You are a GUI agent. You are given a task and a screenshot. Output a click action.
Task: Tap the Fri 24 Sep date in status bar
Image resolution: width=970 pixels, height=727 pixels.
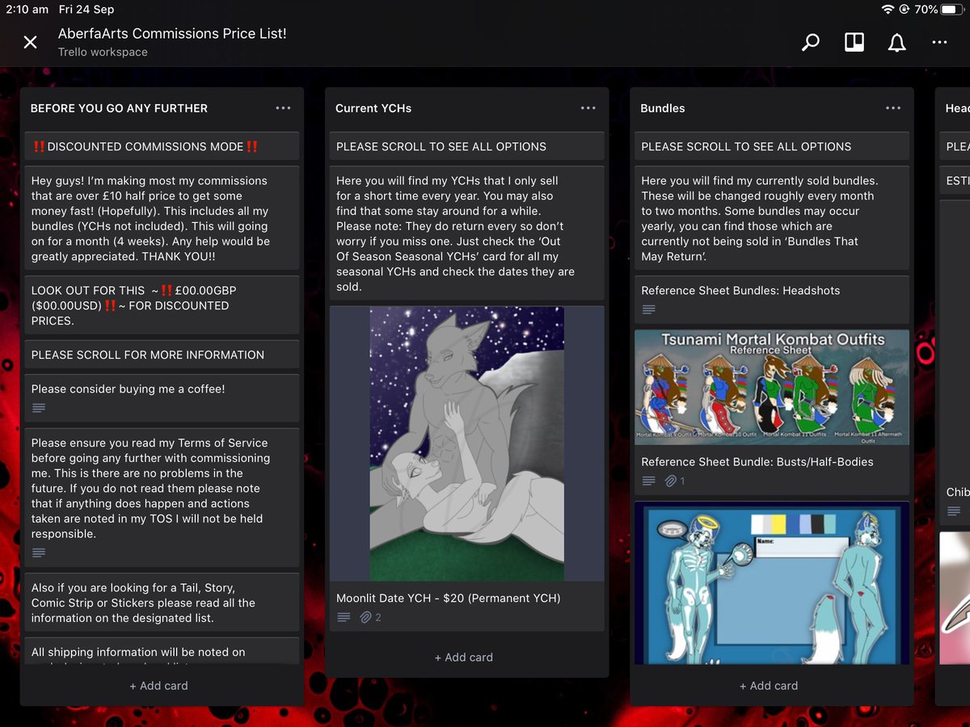(86, 10)
